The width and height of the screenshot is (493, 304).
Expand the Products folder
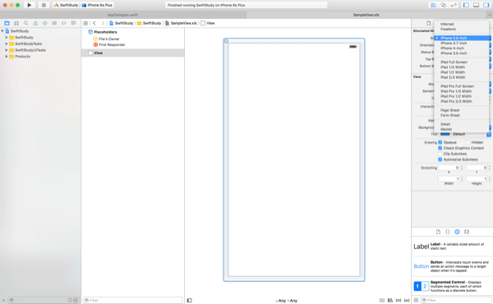(7, 56)
